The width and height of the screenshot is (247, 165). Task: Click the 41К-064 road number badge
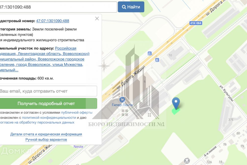point(196,23)
